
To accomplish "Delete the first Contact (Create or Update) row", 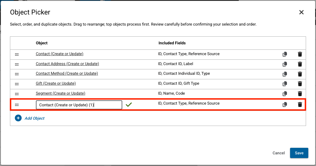I will pyautogui.click(x=300, y=54).
